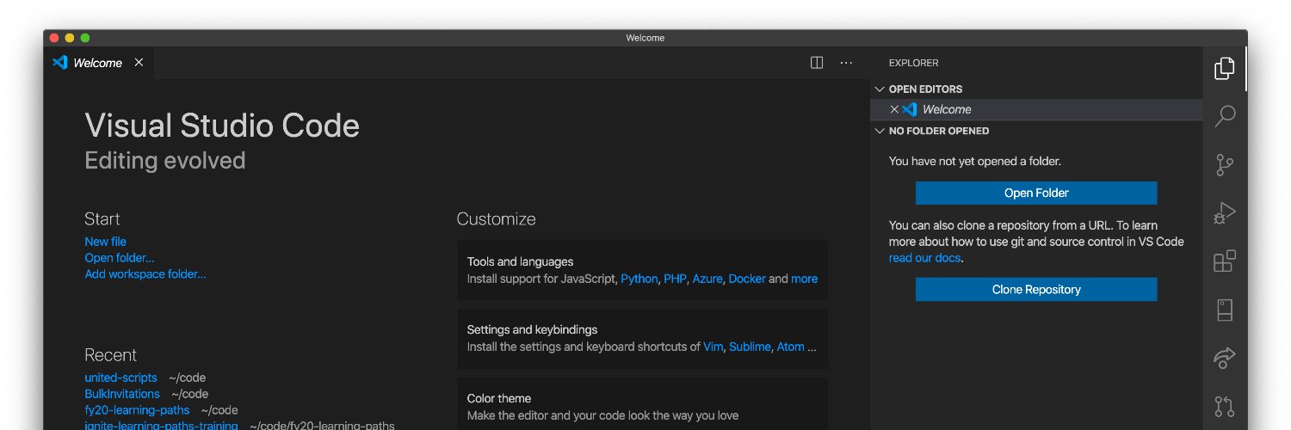Click the New file link
Viewport: 1291px width, 430px height.
click(x=105, y=242)
